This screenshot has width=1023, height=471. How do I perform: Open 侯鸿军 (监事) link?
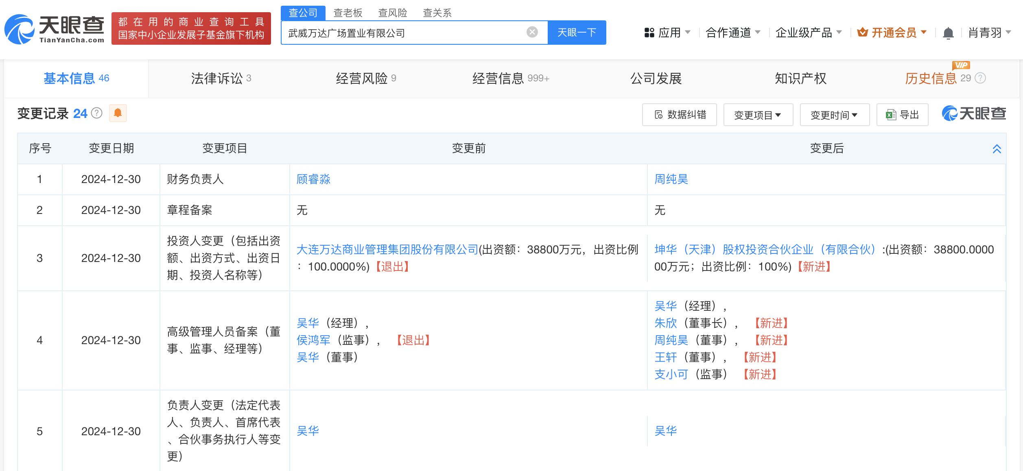[x=313, y=340]
